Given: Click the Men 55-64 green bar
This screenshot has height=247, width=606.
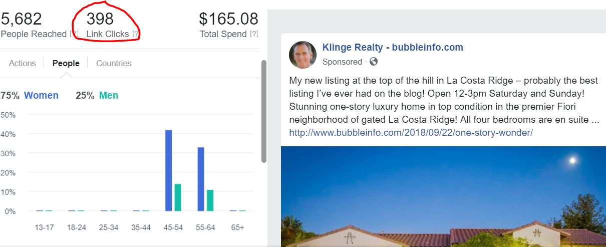Looking at the screenshot, I should click(210, 200).
